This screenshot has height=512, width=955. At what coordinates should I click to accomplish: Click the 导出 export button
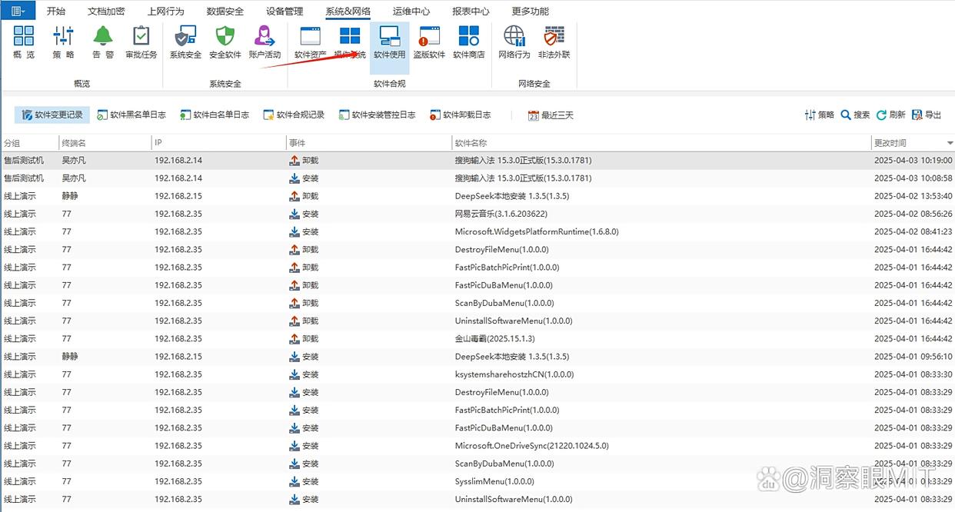pos(926,115)
